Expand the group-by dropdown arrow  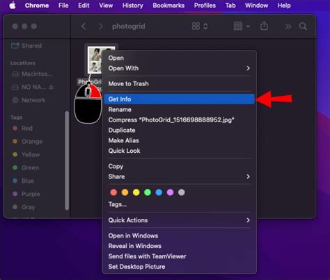248,26
